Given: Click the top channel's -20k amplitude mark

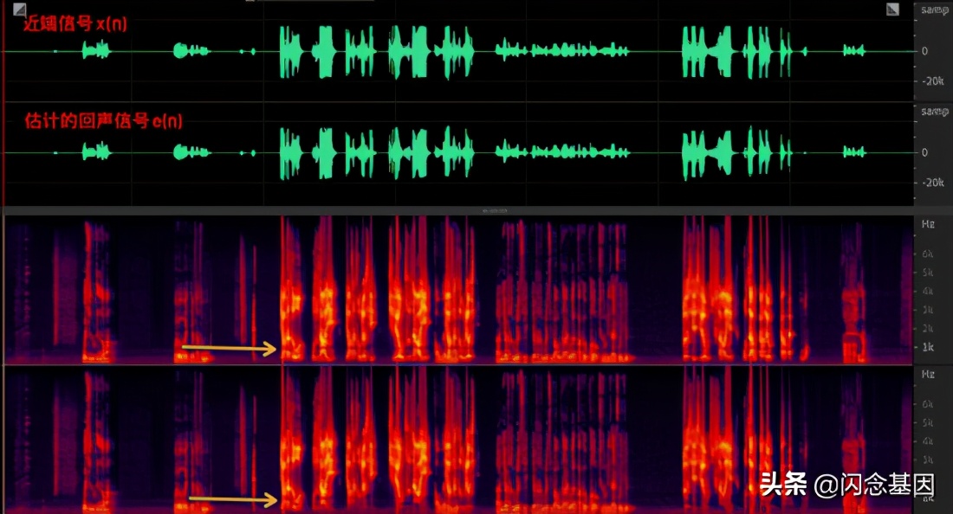Looking at the screenshot, I should [931, 81].
